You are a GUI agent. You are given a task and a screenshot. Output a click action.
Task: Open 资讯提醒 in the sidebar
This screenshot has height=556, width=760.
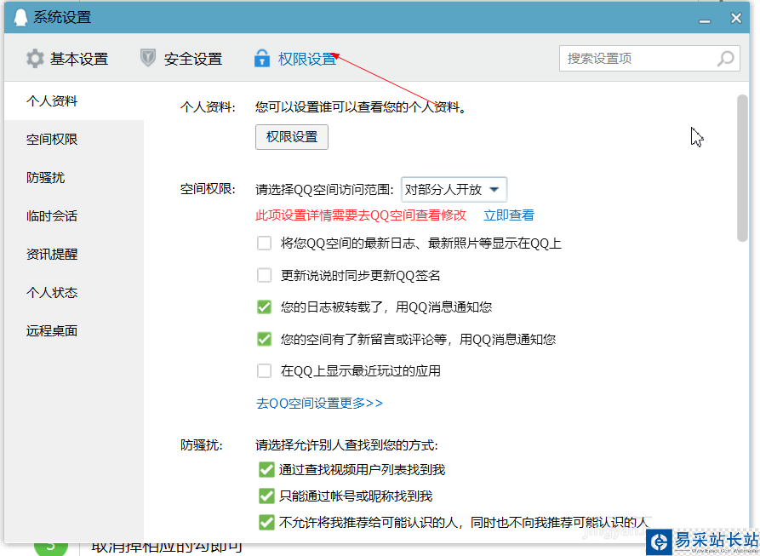click(74, 254)
